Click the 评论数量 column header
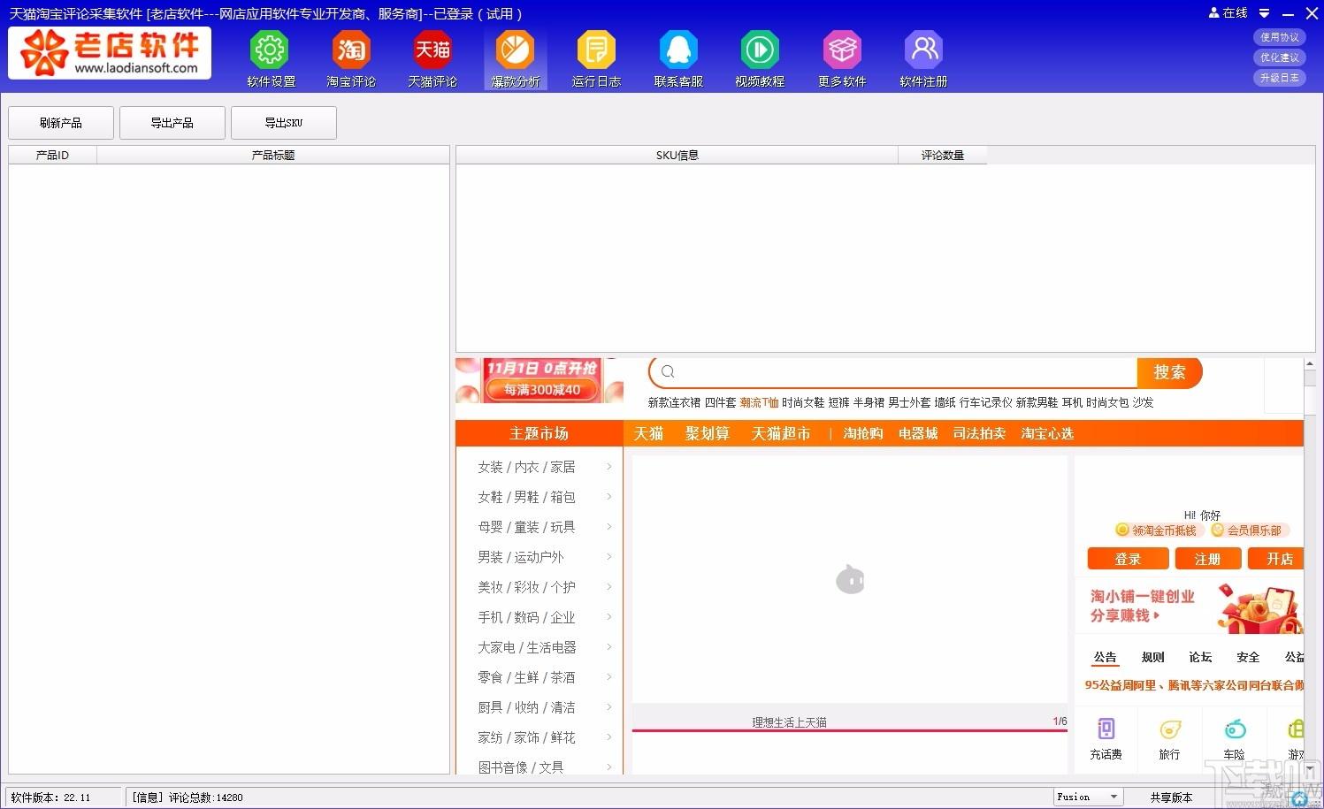Image resolution: width=1324 pixels, height=809 pixels. [943, 155]
